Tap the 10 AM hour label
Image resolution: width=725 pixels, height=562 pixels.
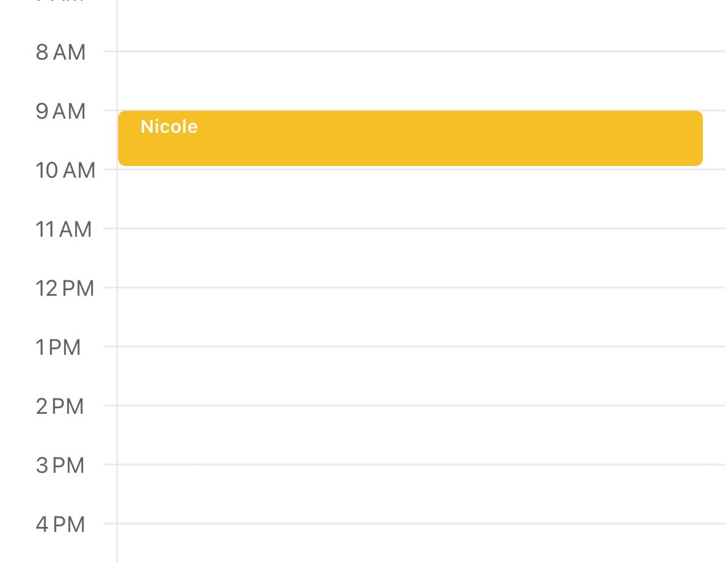click(x=65, y=170)
